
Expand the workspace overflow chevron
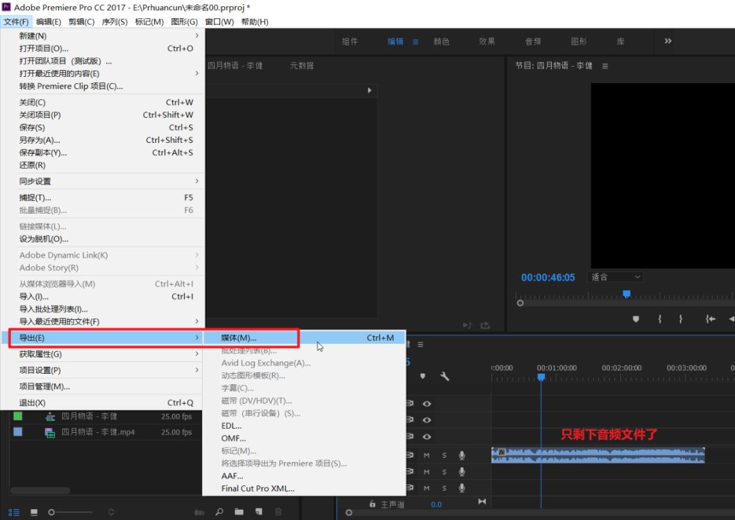point(668,42)
